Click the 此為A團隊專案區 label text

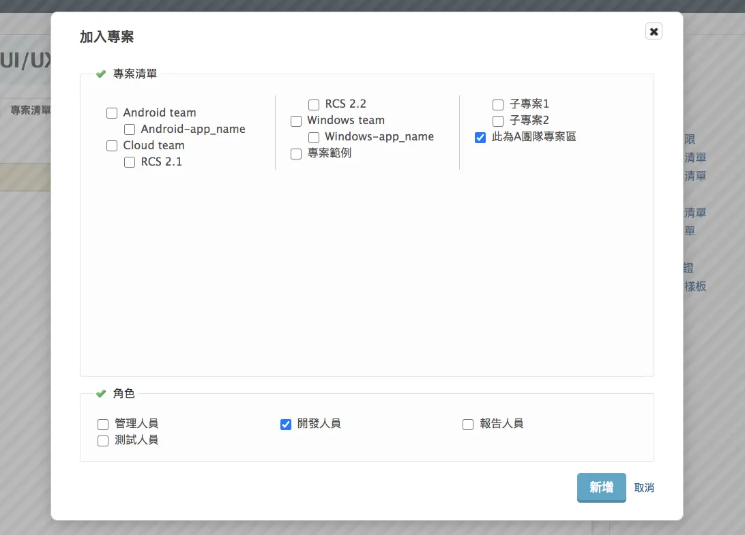(534, 137)
